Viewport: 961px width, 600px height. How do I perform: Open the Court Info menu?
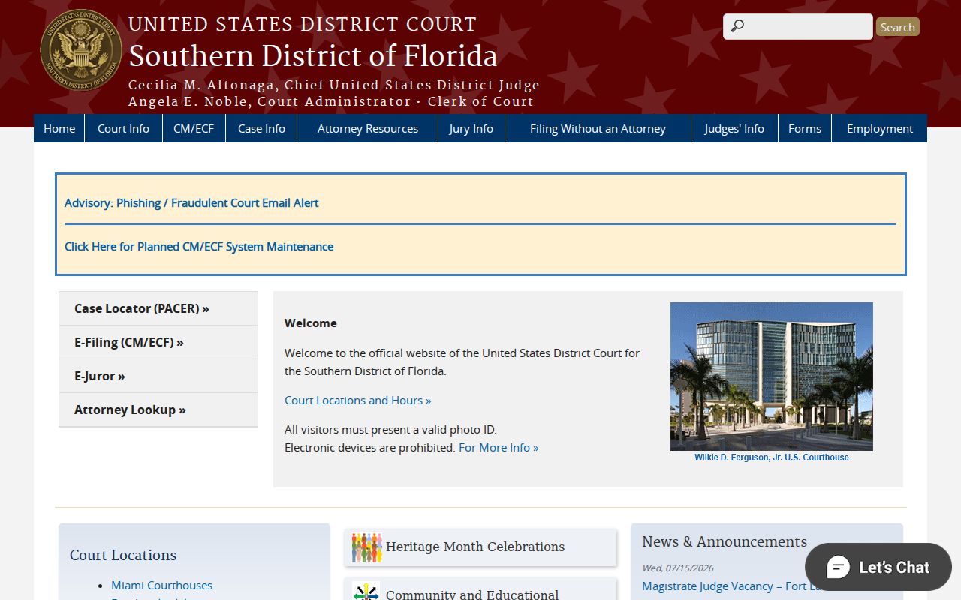coord(123,128)
